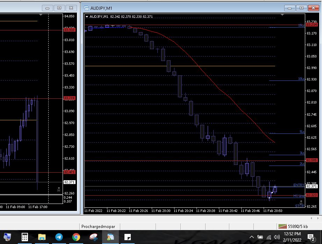Click the 83.910 price tag in left chart
Viewport: 322px width, 244px height.
click(70, 30)
